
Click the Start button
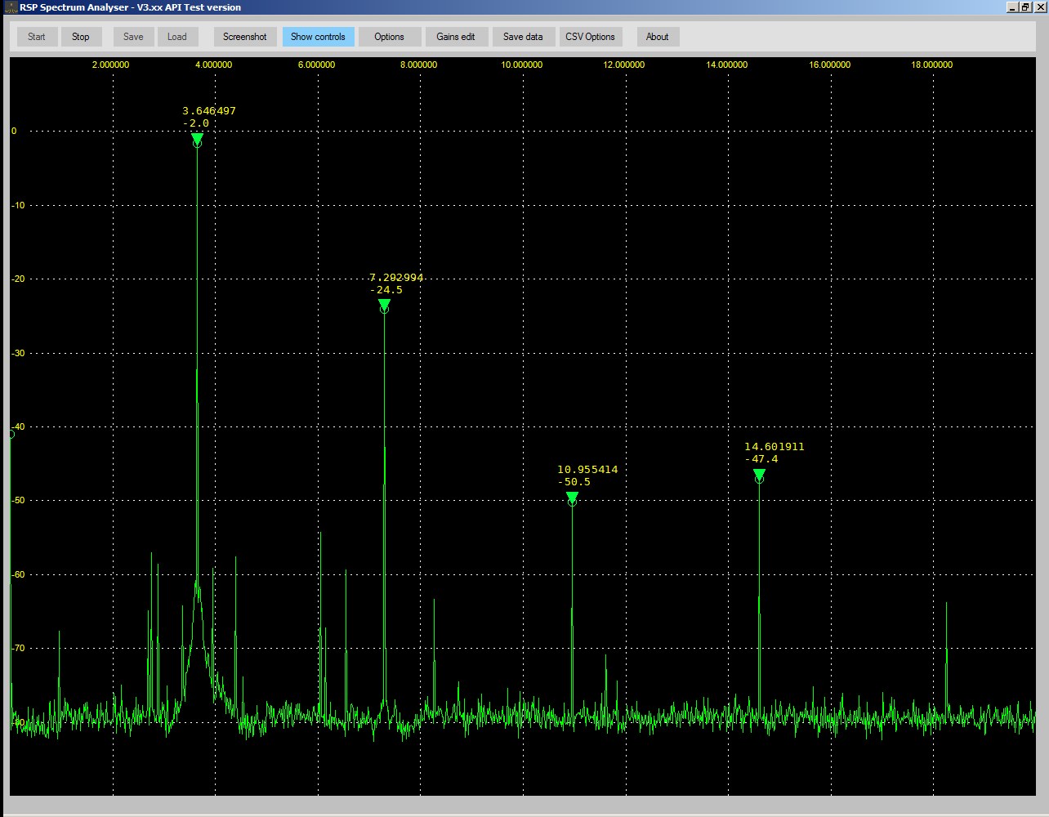coord(37,37)
